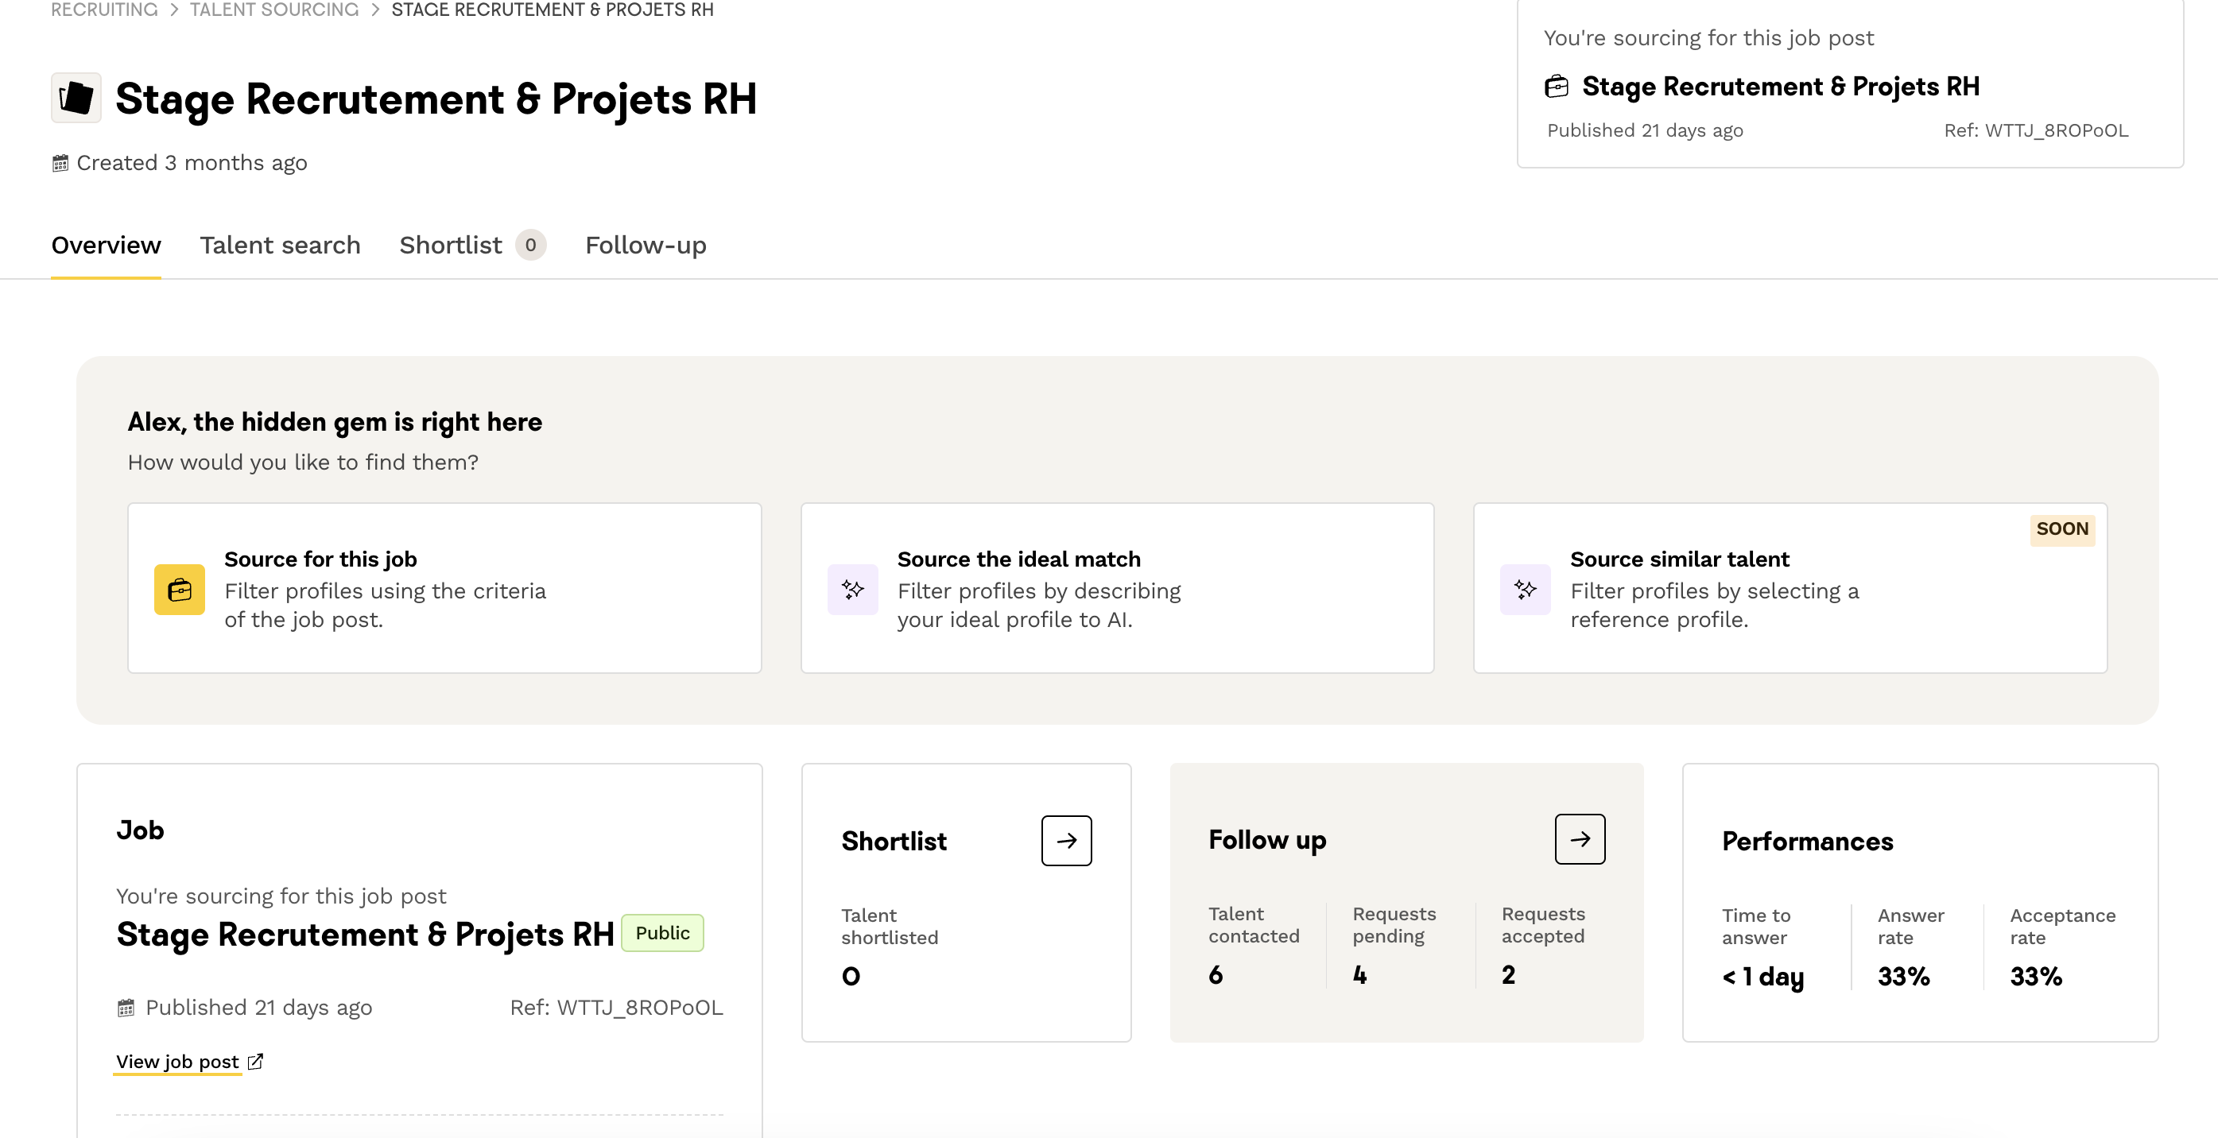Switch to the Talent search tab
Screen dimensions: 2218x1138
[280, 246]
